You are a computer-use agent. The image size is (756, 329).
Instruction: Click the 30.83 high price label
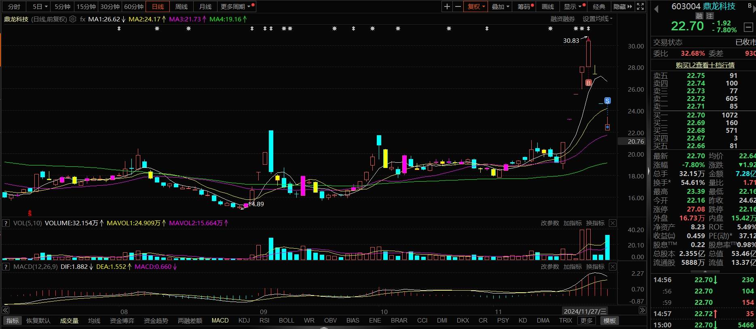tap(571, 40)
